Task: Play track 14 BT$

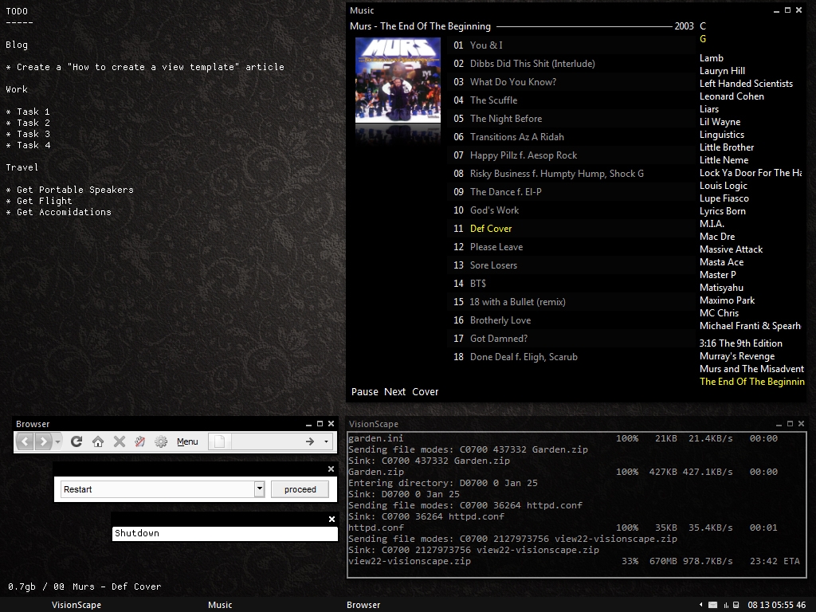Action: coord(571,284)
